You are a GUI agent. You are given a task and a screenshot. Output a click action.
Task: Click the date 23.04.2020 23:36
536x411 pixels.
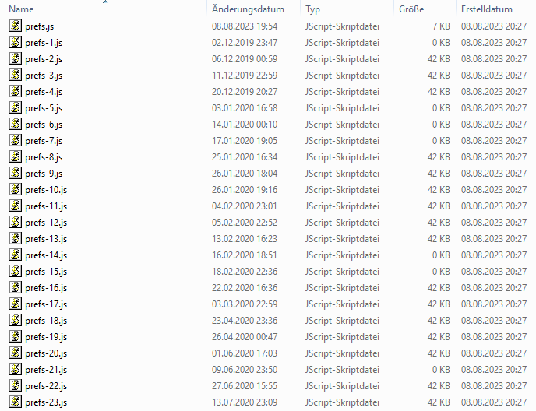point(245,321)
